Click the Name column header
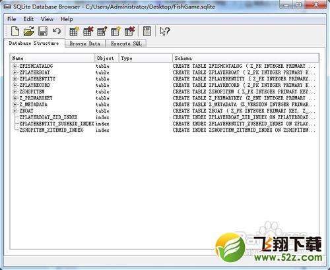330x270 pixels. (53, 58)
